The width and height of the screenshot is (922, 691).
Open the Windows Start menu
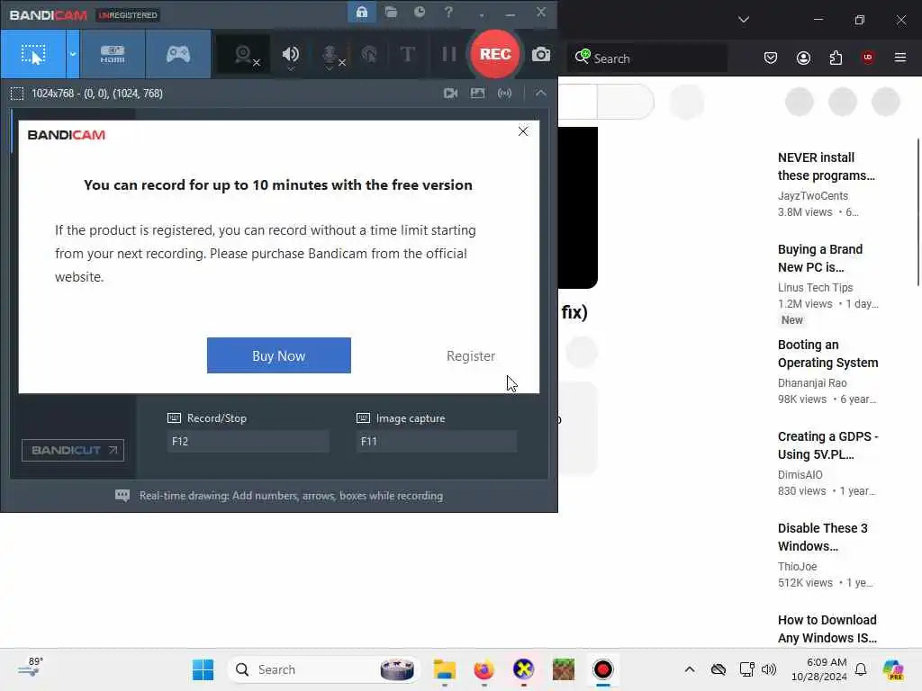(203, 669)
